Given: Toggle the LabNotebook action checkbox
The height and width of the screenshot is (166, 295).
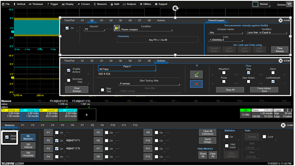Looking at the screenshot, I should [273, 81].
